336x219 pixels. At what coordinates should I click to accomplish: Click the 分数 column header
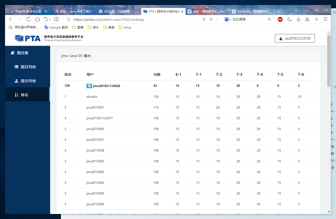(x=157, y=74)
